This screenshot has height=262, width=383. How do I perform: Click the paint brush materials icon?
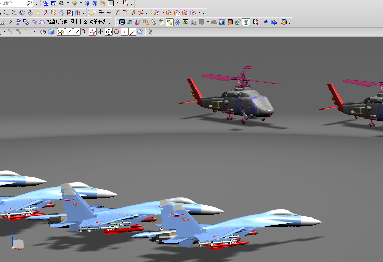pos(138,22)
